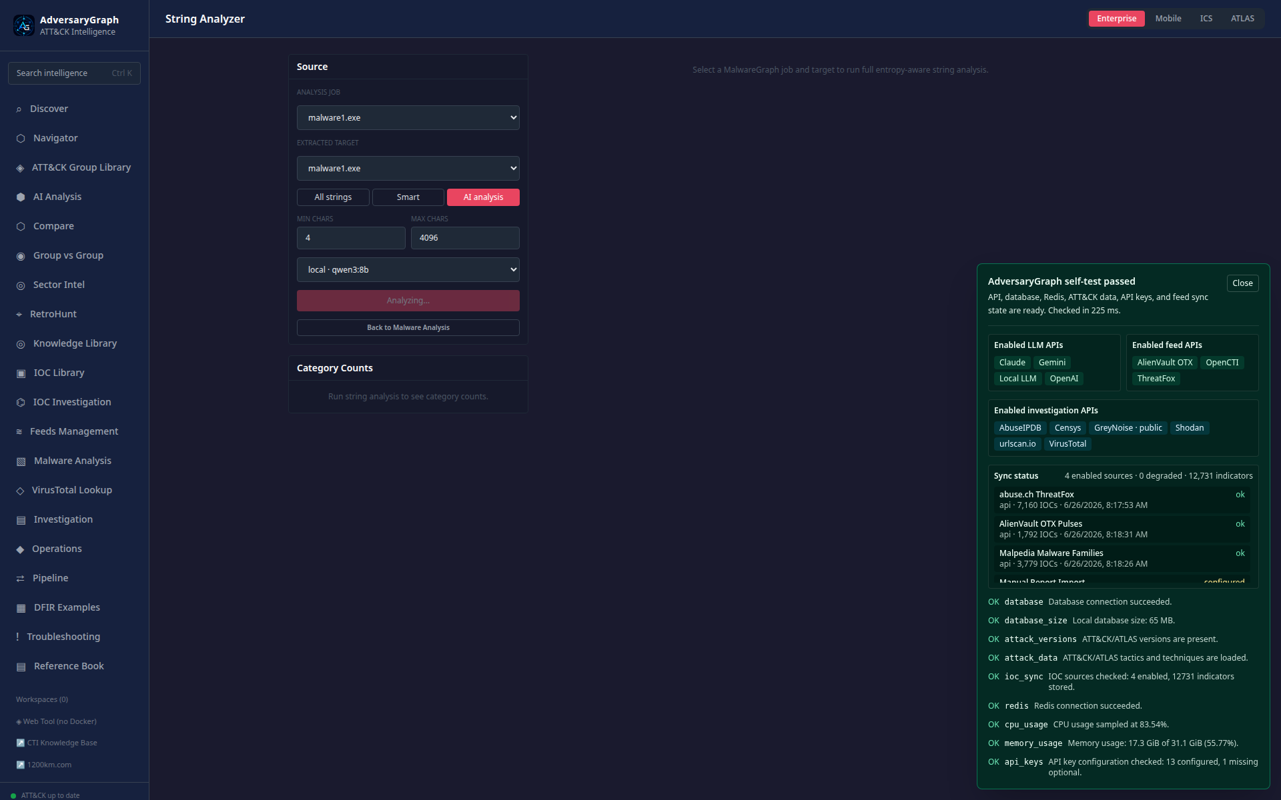Click the ThreatFox feed chip
This screenshot has height=800, width=1281.
(x=1156, y=379)
